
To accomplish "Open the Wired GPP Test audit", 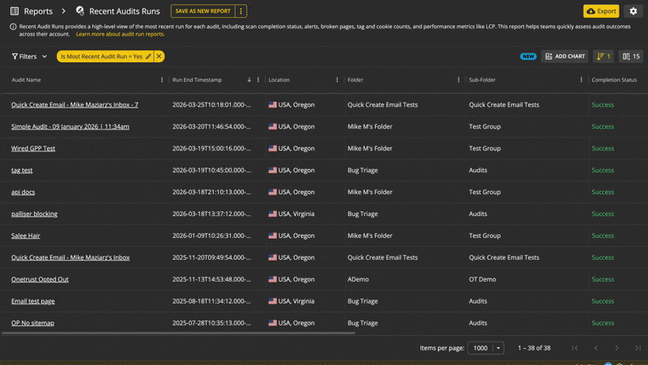I will tap(33, 149).
